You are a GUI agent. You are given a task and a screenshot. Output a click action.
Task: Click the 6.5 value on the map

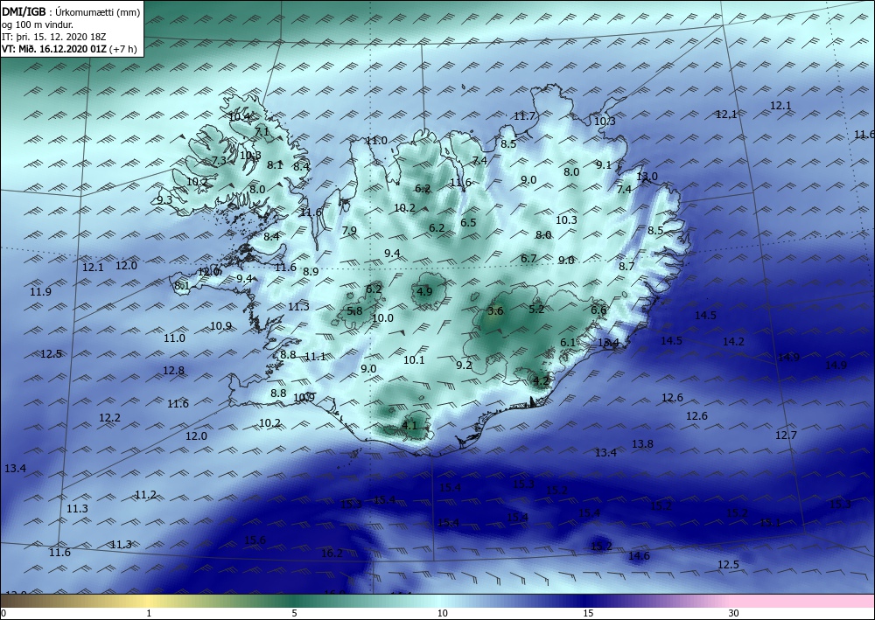coord(468,222)
